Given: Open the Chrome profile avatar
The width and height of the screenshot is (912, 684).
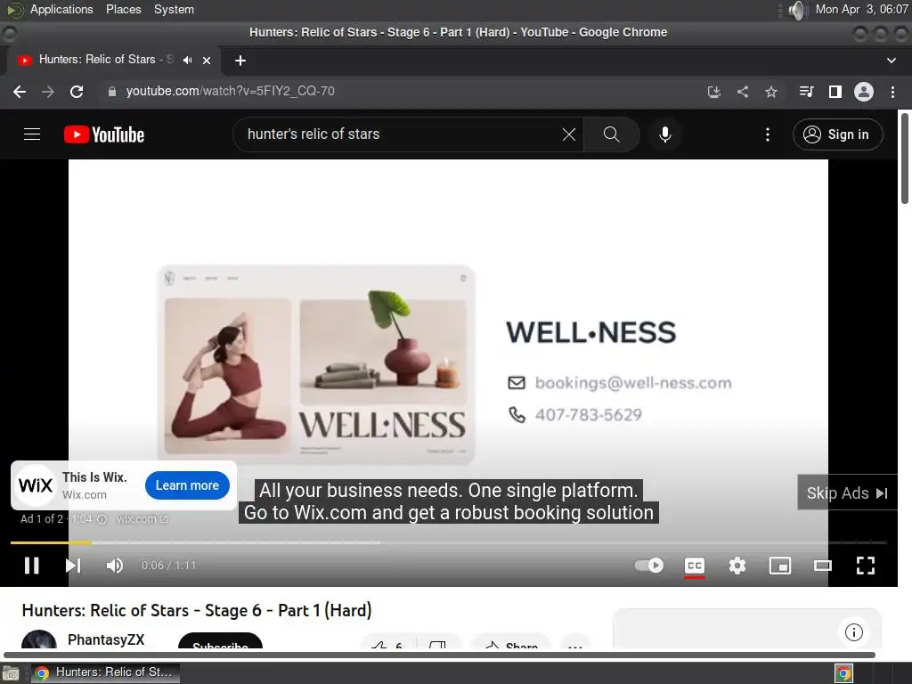Looking at the screenshot, I should tap(863, 92).
